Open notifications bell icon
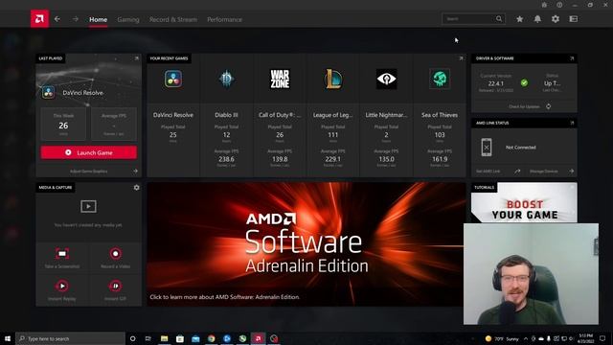 537,19
